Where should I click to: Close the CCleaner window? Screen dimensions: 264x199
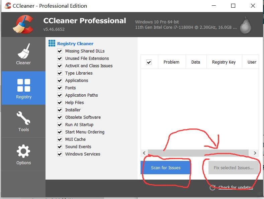coord(253,6)
